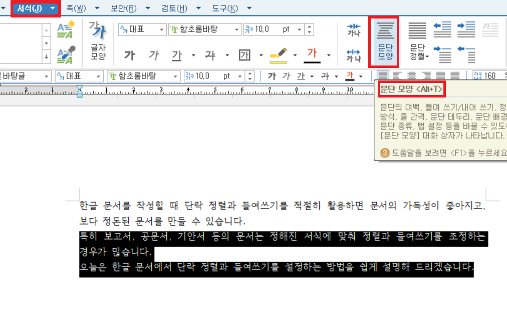Click strikethrough 가 in format toolbar

click(x=325, y=76)
